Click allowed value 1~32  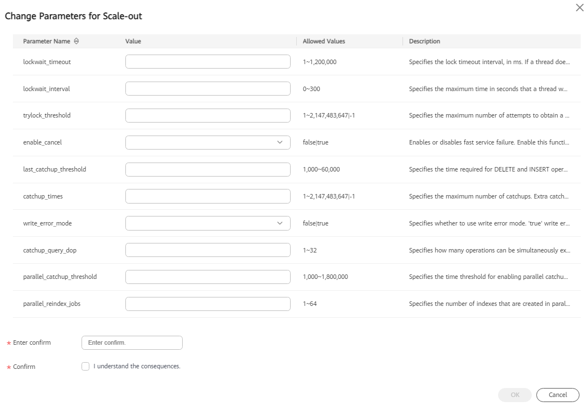click(x=310, y=250)
